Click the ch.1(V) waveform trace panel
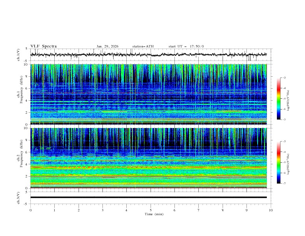The height and width of the screenshot is (236, 305). click(150, 55)
